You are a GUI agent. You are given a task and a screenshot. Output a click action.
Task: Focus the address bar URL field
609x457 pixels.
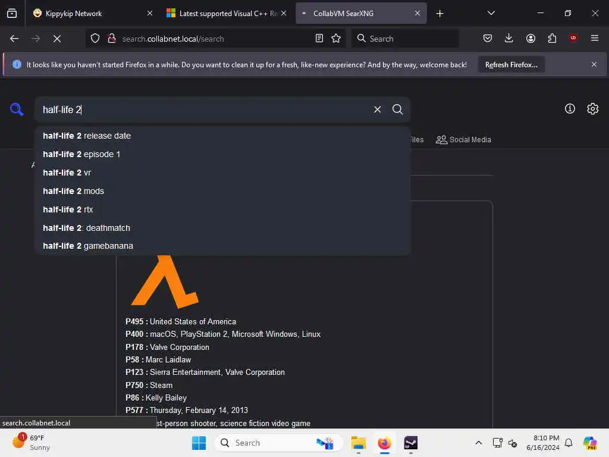click(x=215, y=39)
